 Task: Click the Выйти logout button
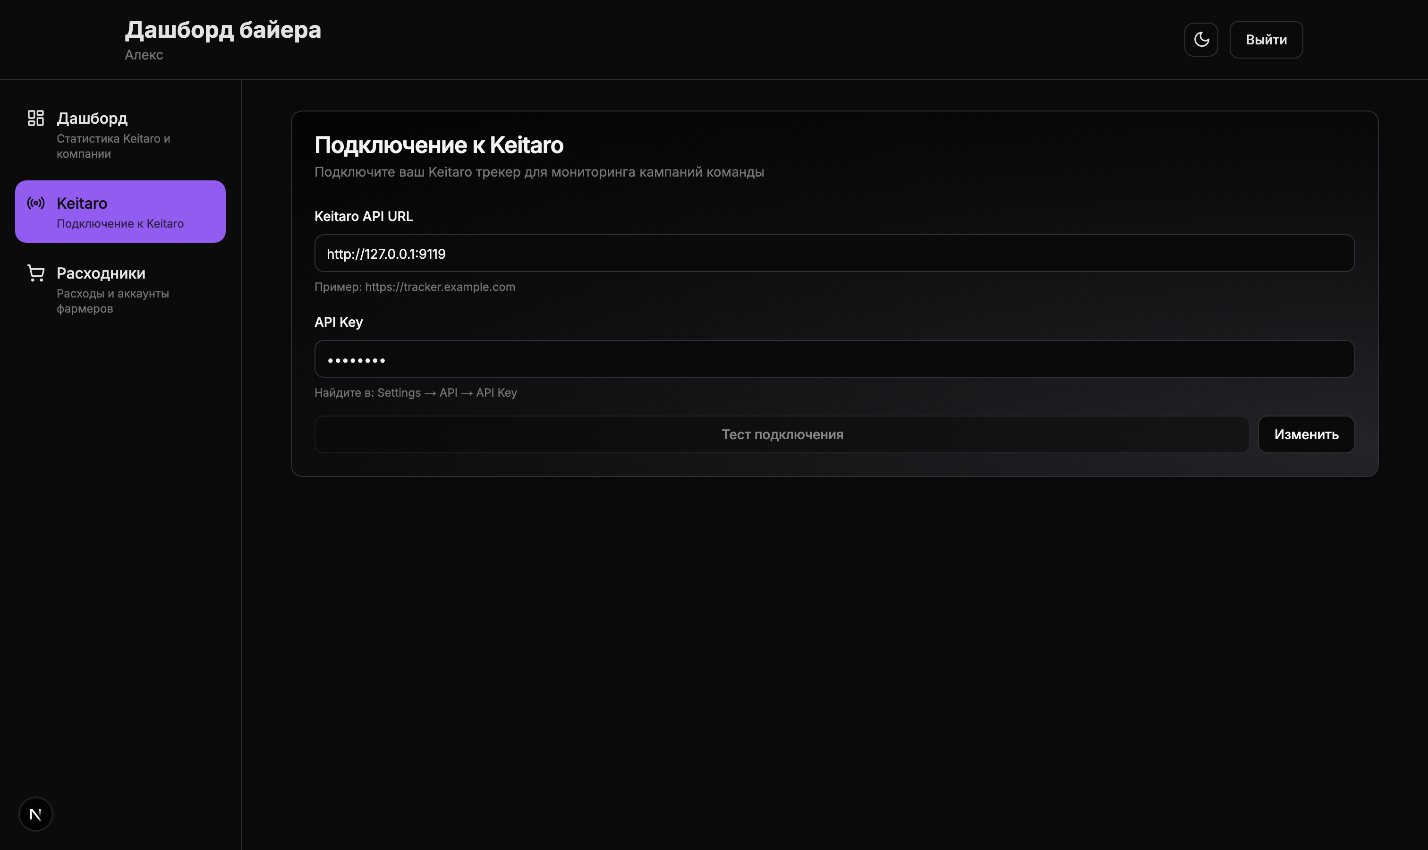(x=1266, y=40)
